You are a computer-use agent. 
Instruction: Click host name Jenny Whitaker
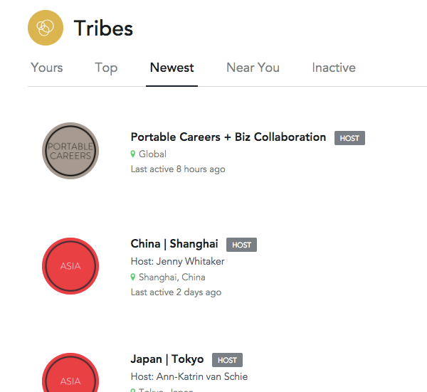tap(190, 261)
